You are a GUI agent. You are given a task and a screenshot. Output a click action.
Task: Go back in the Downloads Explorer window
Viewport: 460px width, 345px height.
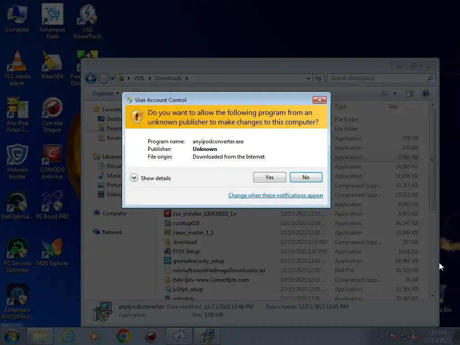[x=91, y=78]
